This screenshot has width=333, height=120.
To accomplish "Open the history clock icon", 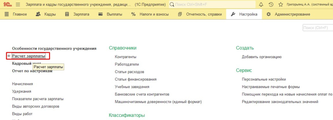I will 271,5.
